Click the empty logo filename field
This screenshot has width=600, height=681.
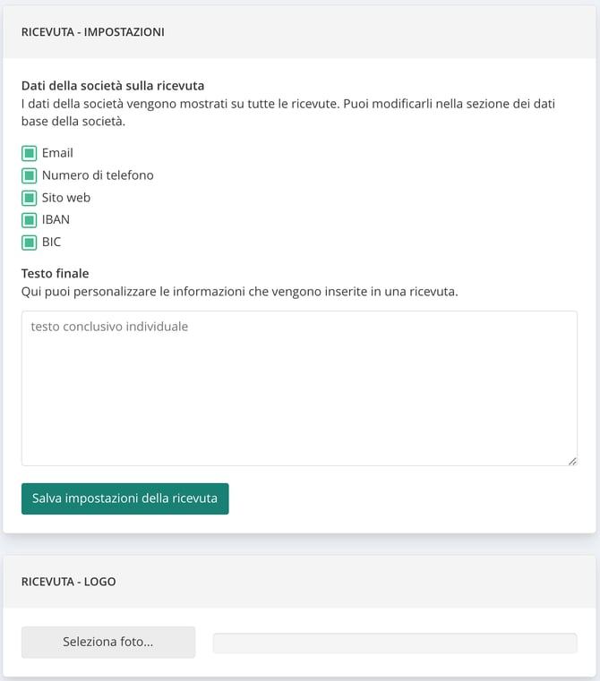tap(395, 643)
